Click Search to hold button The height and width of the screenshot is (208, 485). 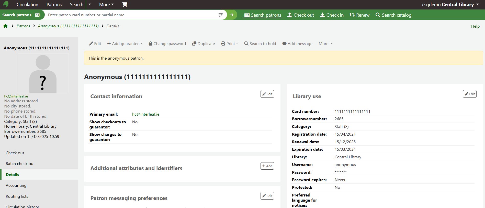click(x=260, y=43)
